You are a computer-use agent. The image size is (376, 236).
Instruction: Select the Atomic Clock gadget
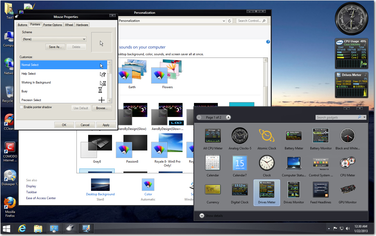267,136
